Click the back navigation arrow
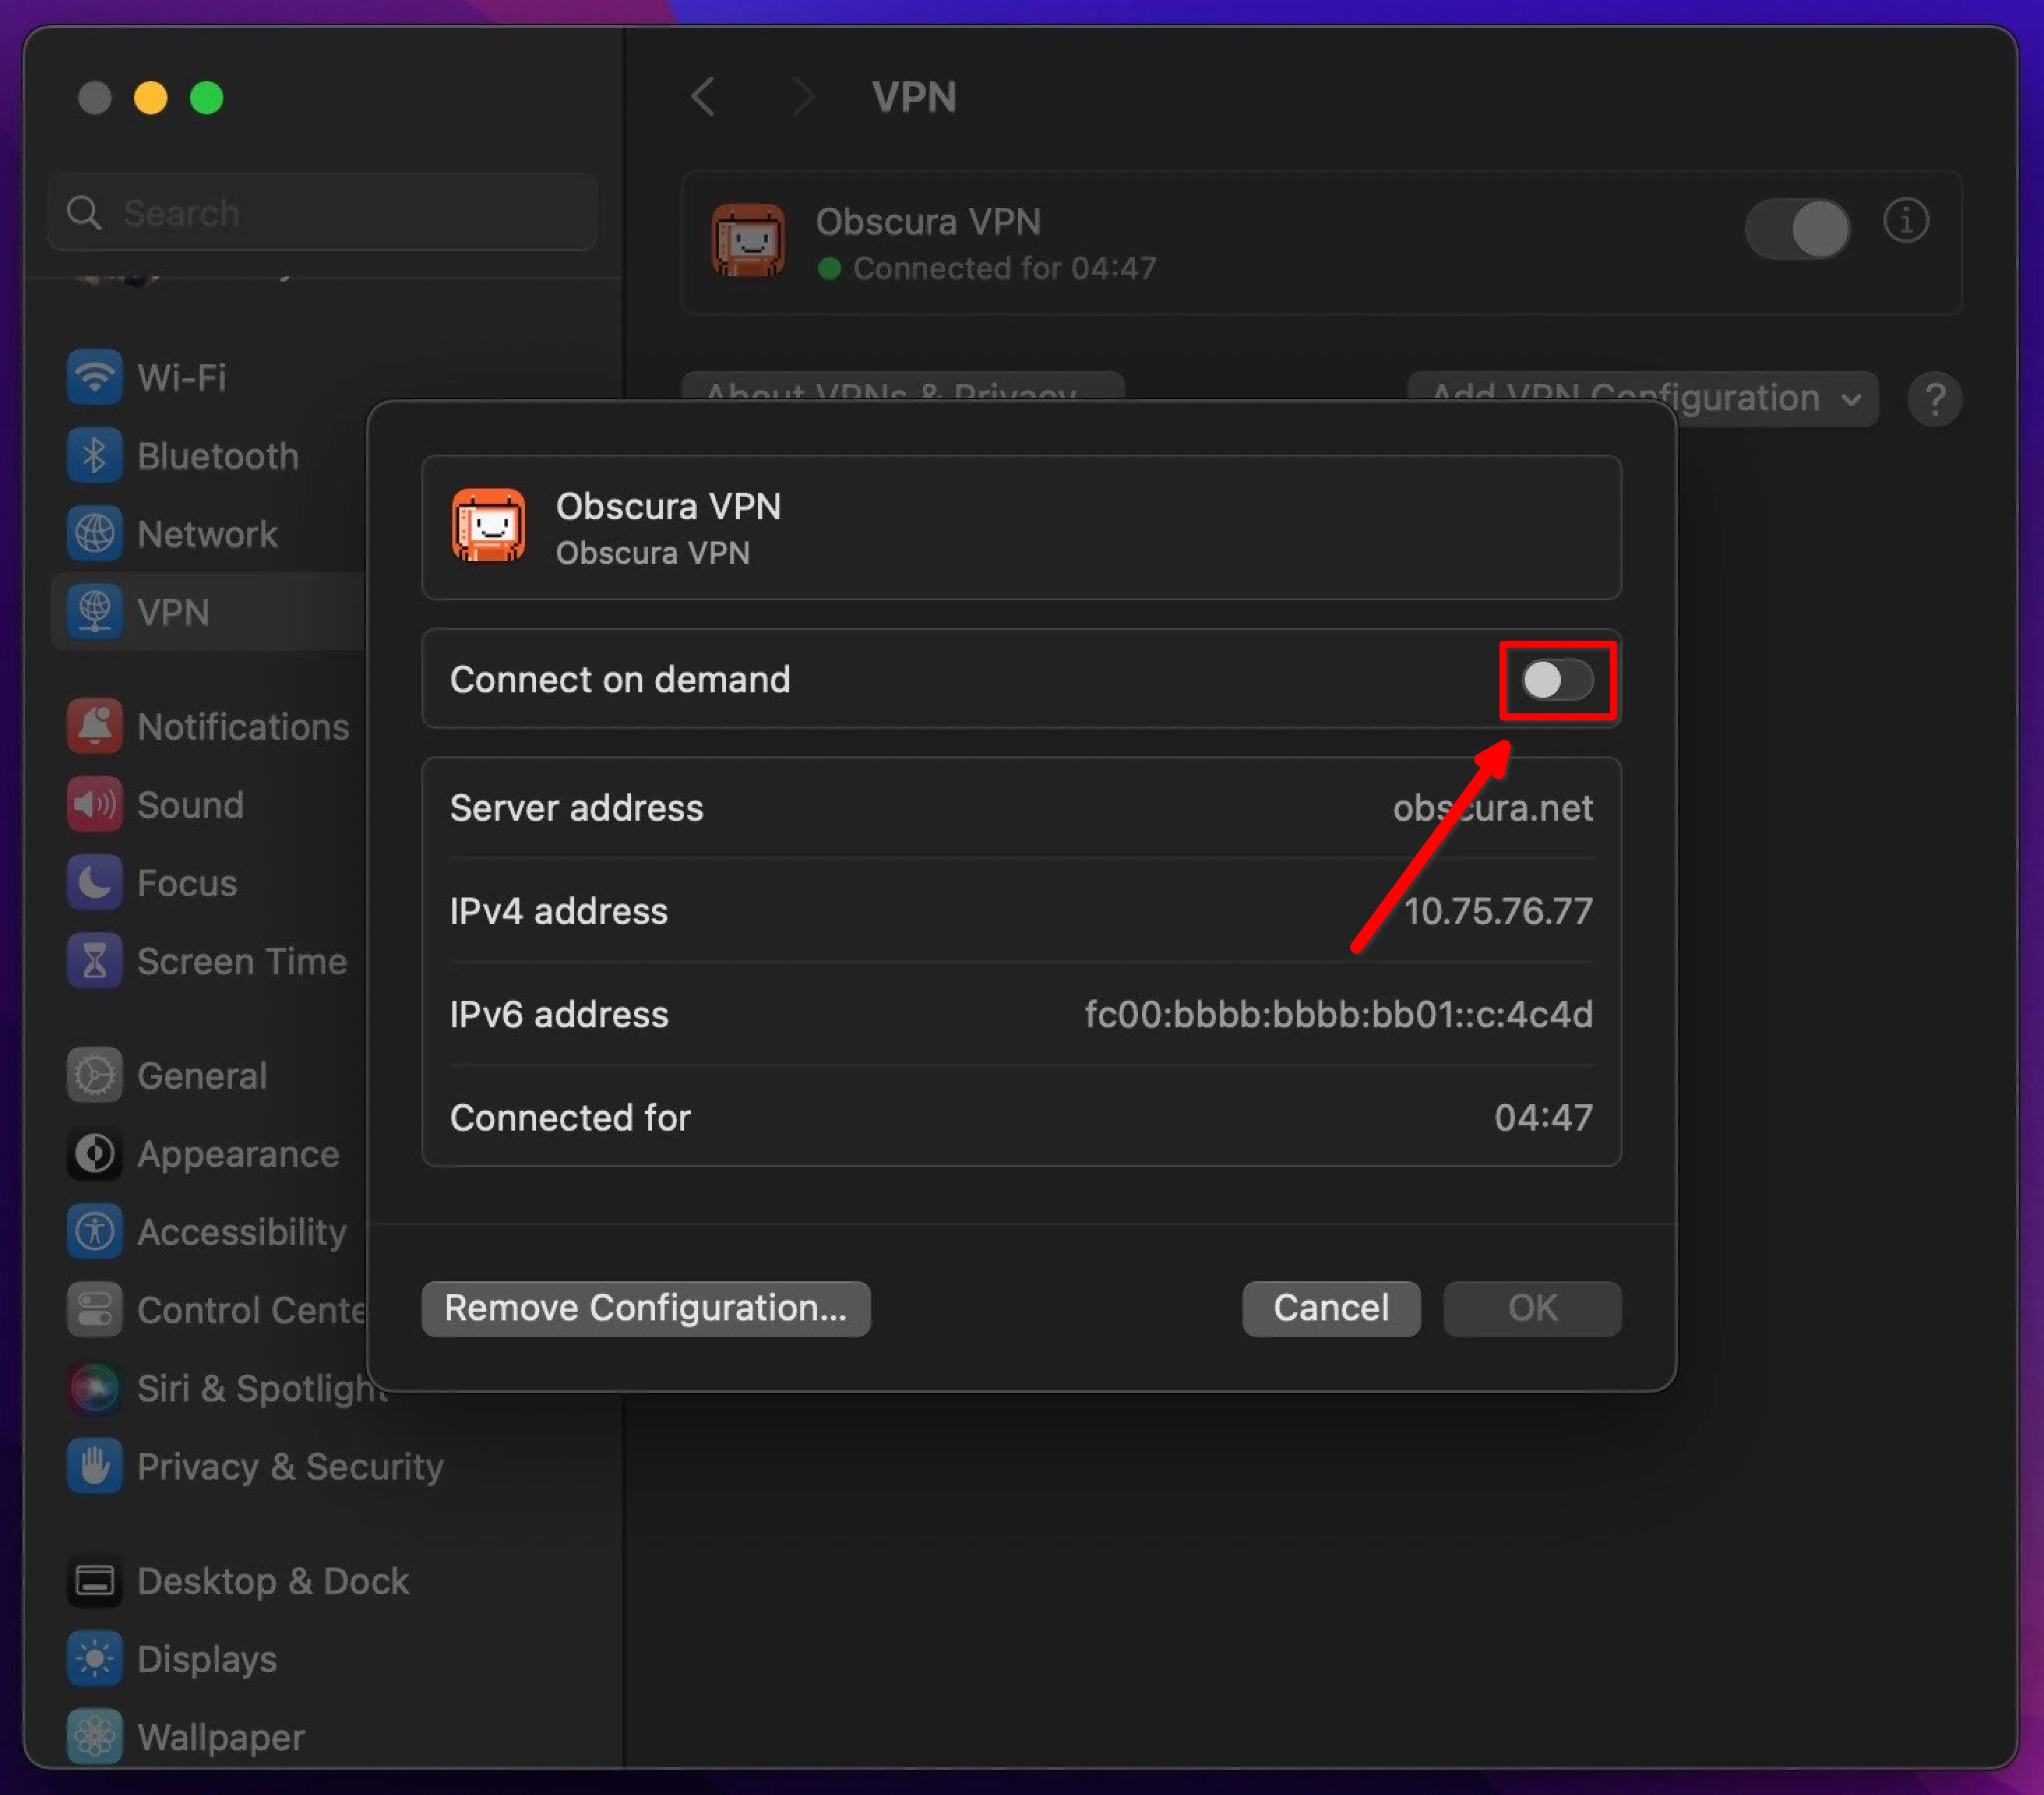The image size is (2044, 1795). click(x=703, y=97)
